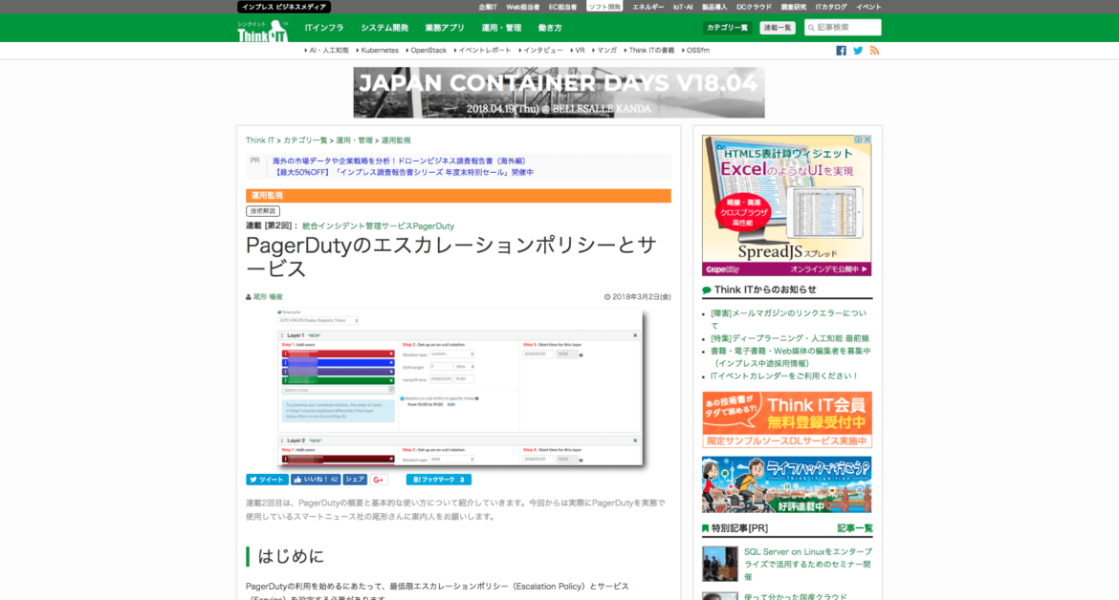Click the インプレス ビジネスメディア label
The image size is (1119, 600).
click(x=283, y=7)
